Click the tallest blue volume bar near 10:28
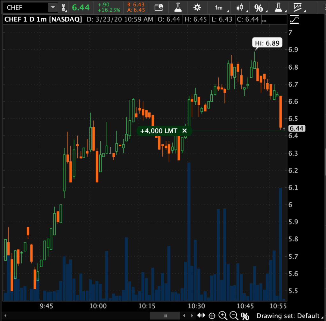Viewport: 326px width, 321px height. pos(189,232)
